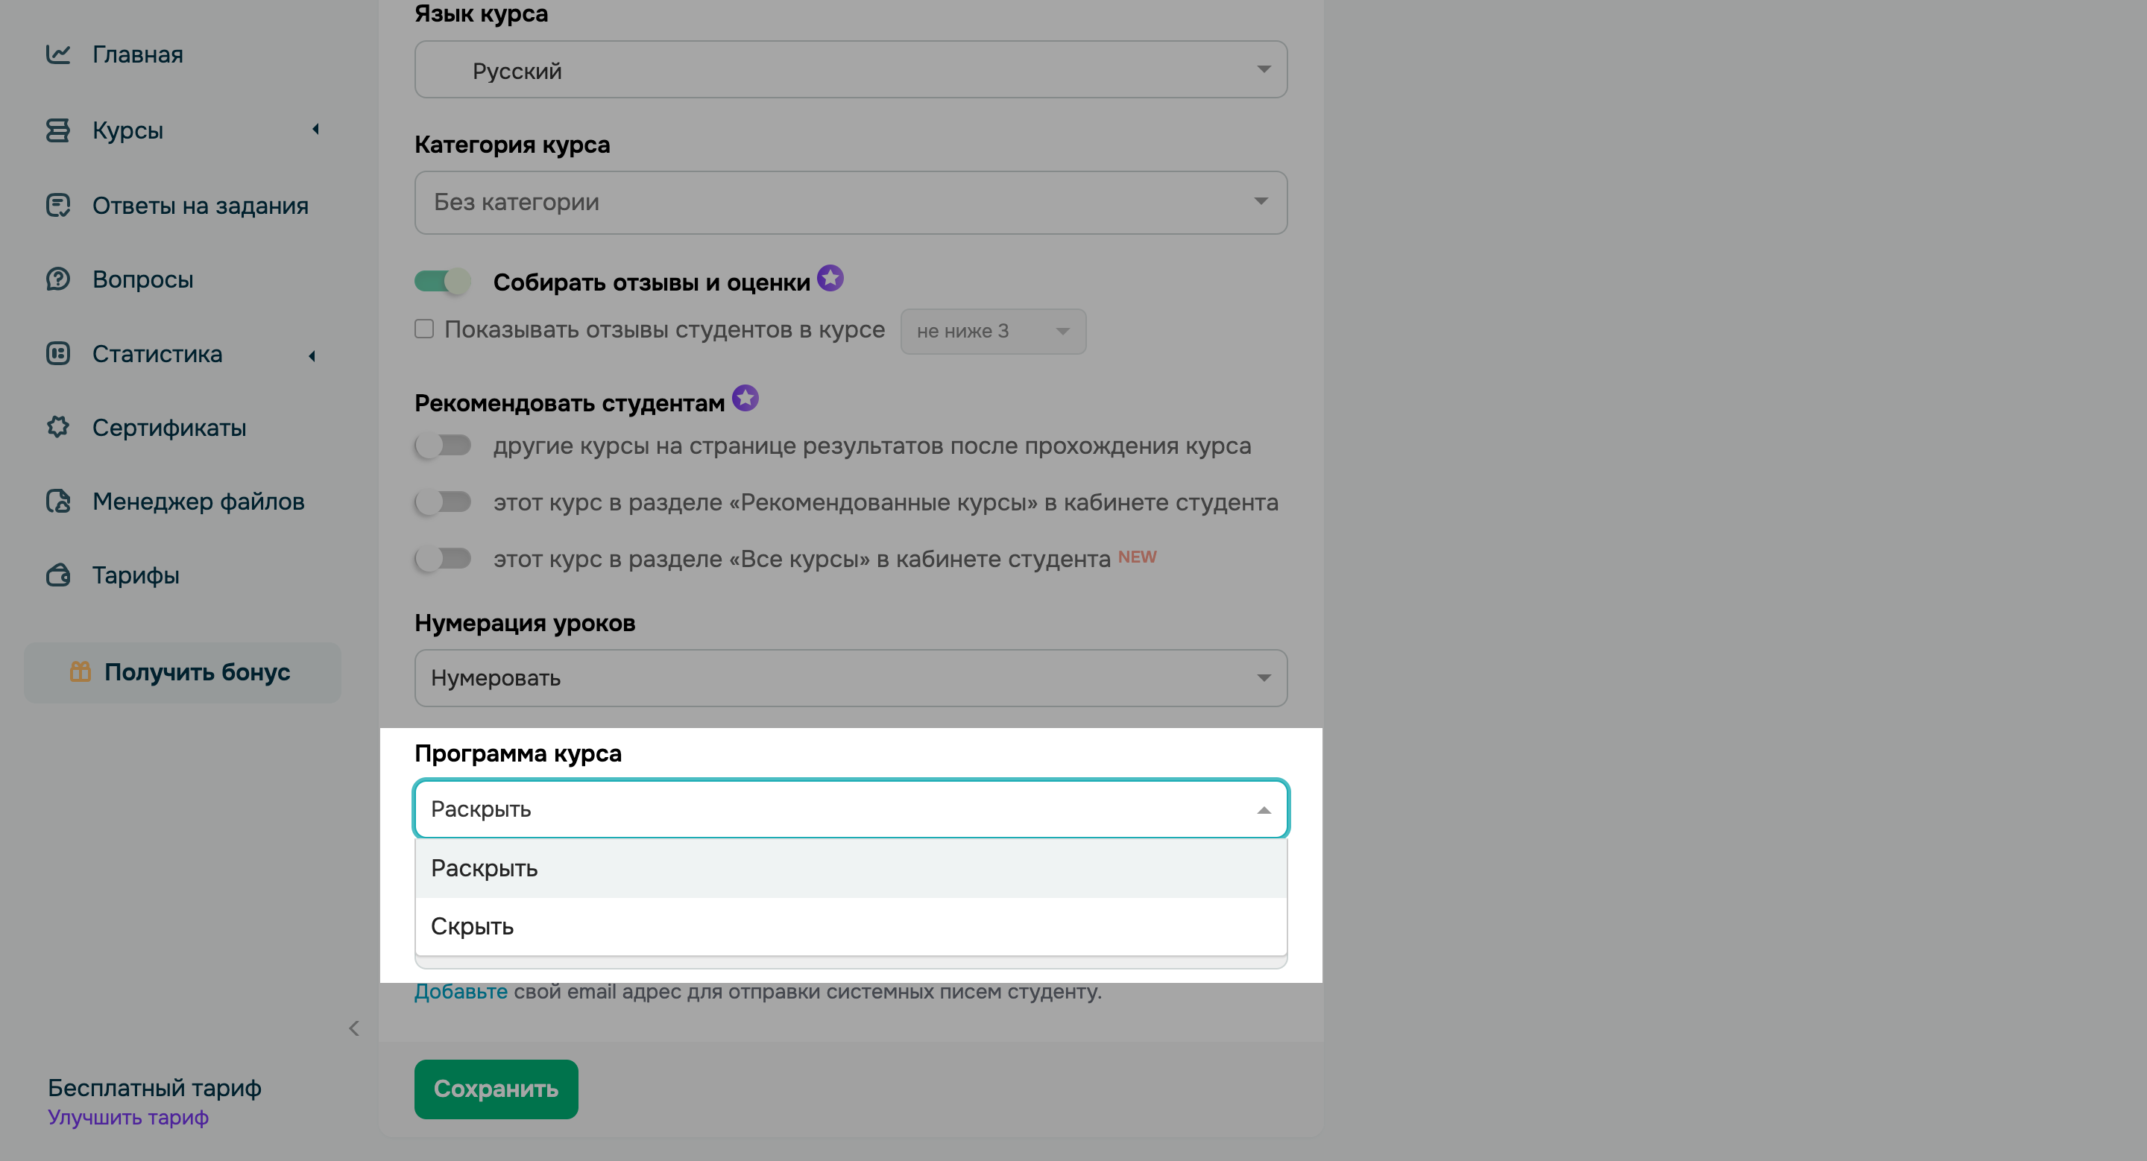This screenshot has width=2147, height=1161.
Task: Select Скрыть in the Программа курса list
Action: pyautogui.click(x=472, y=926)
